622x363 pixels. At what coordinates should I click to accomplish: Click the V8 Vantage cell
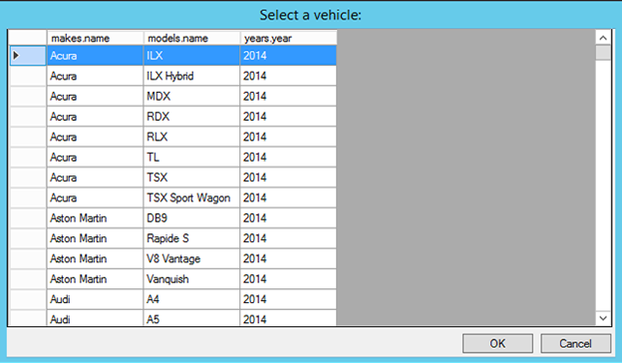click(191, 258)
